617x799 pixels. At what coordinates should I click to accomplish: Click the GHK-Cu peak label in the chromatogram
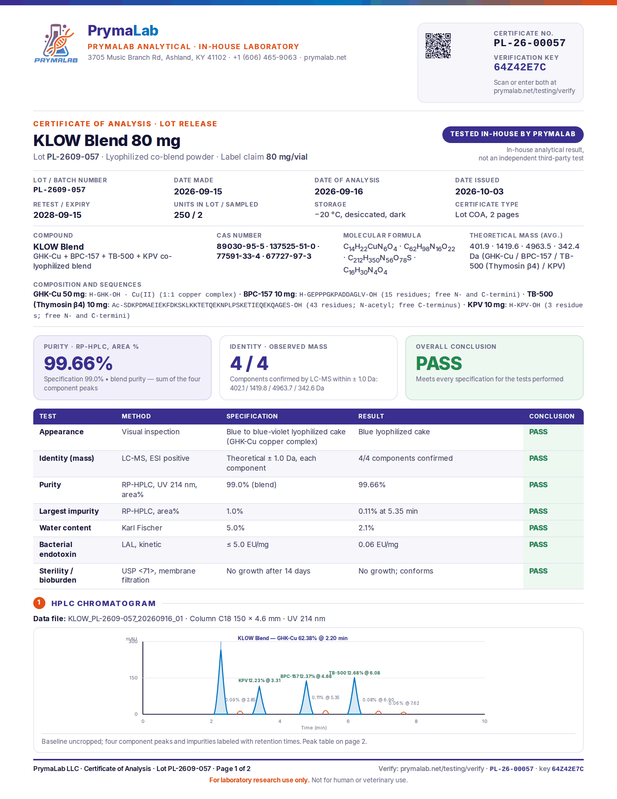[293, 638]
